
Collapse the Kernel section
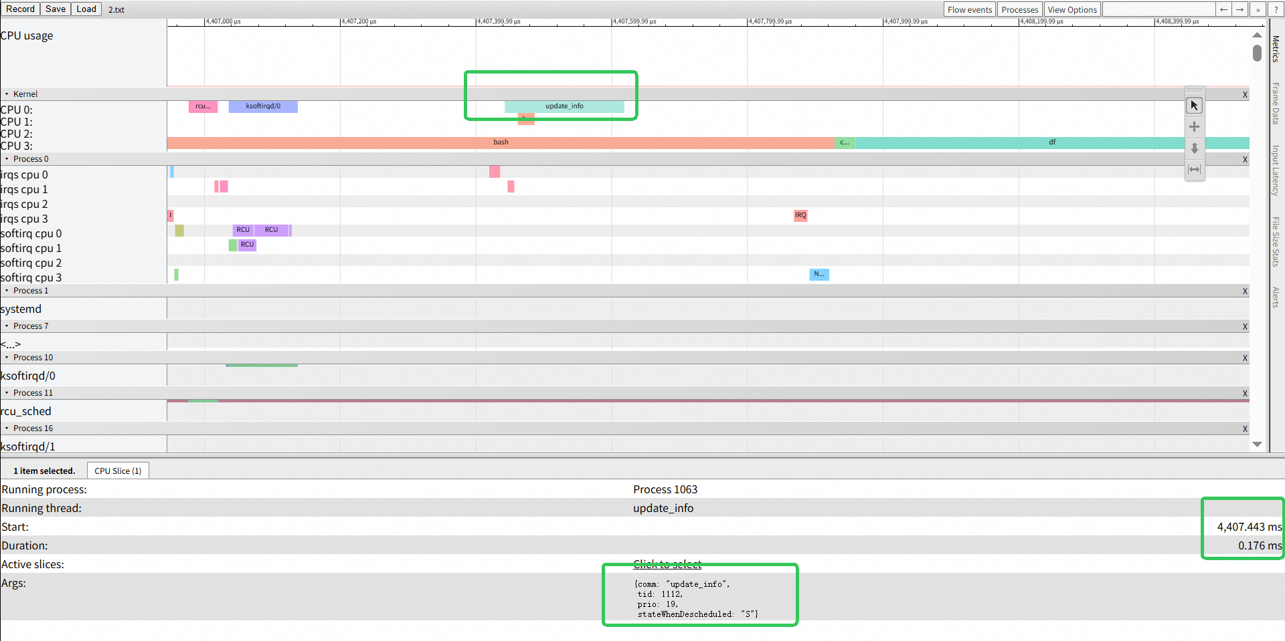(7, 94)
